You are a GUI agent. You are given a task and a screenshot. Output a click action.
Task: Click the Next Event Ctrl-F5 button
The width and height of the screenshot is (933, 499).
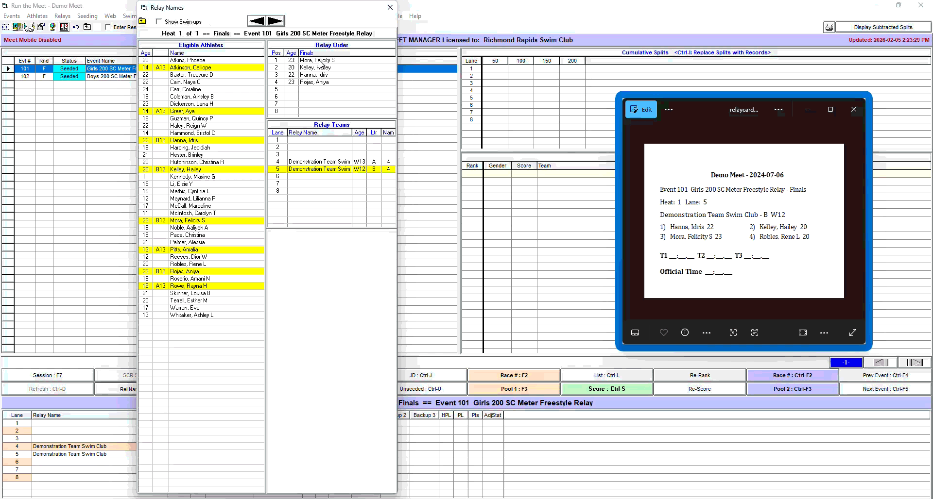coord(885,389)
